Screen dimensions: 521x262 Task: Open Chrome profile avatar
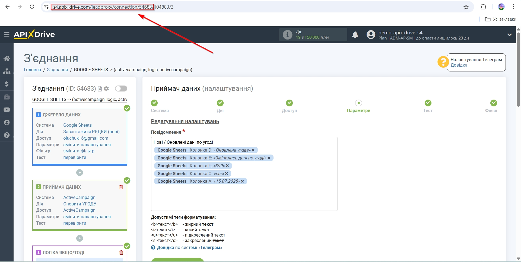(x=501, y=7)
